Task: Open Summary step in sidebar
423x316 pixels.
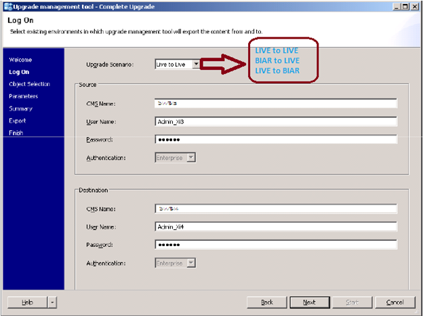Action: point(20,108)
